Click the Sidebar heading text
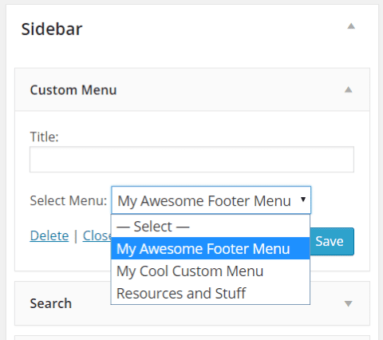Screen dimensions: 383x340 [52, 29]
